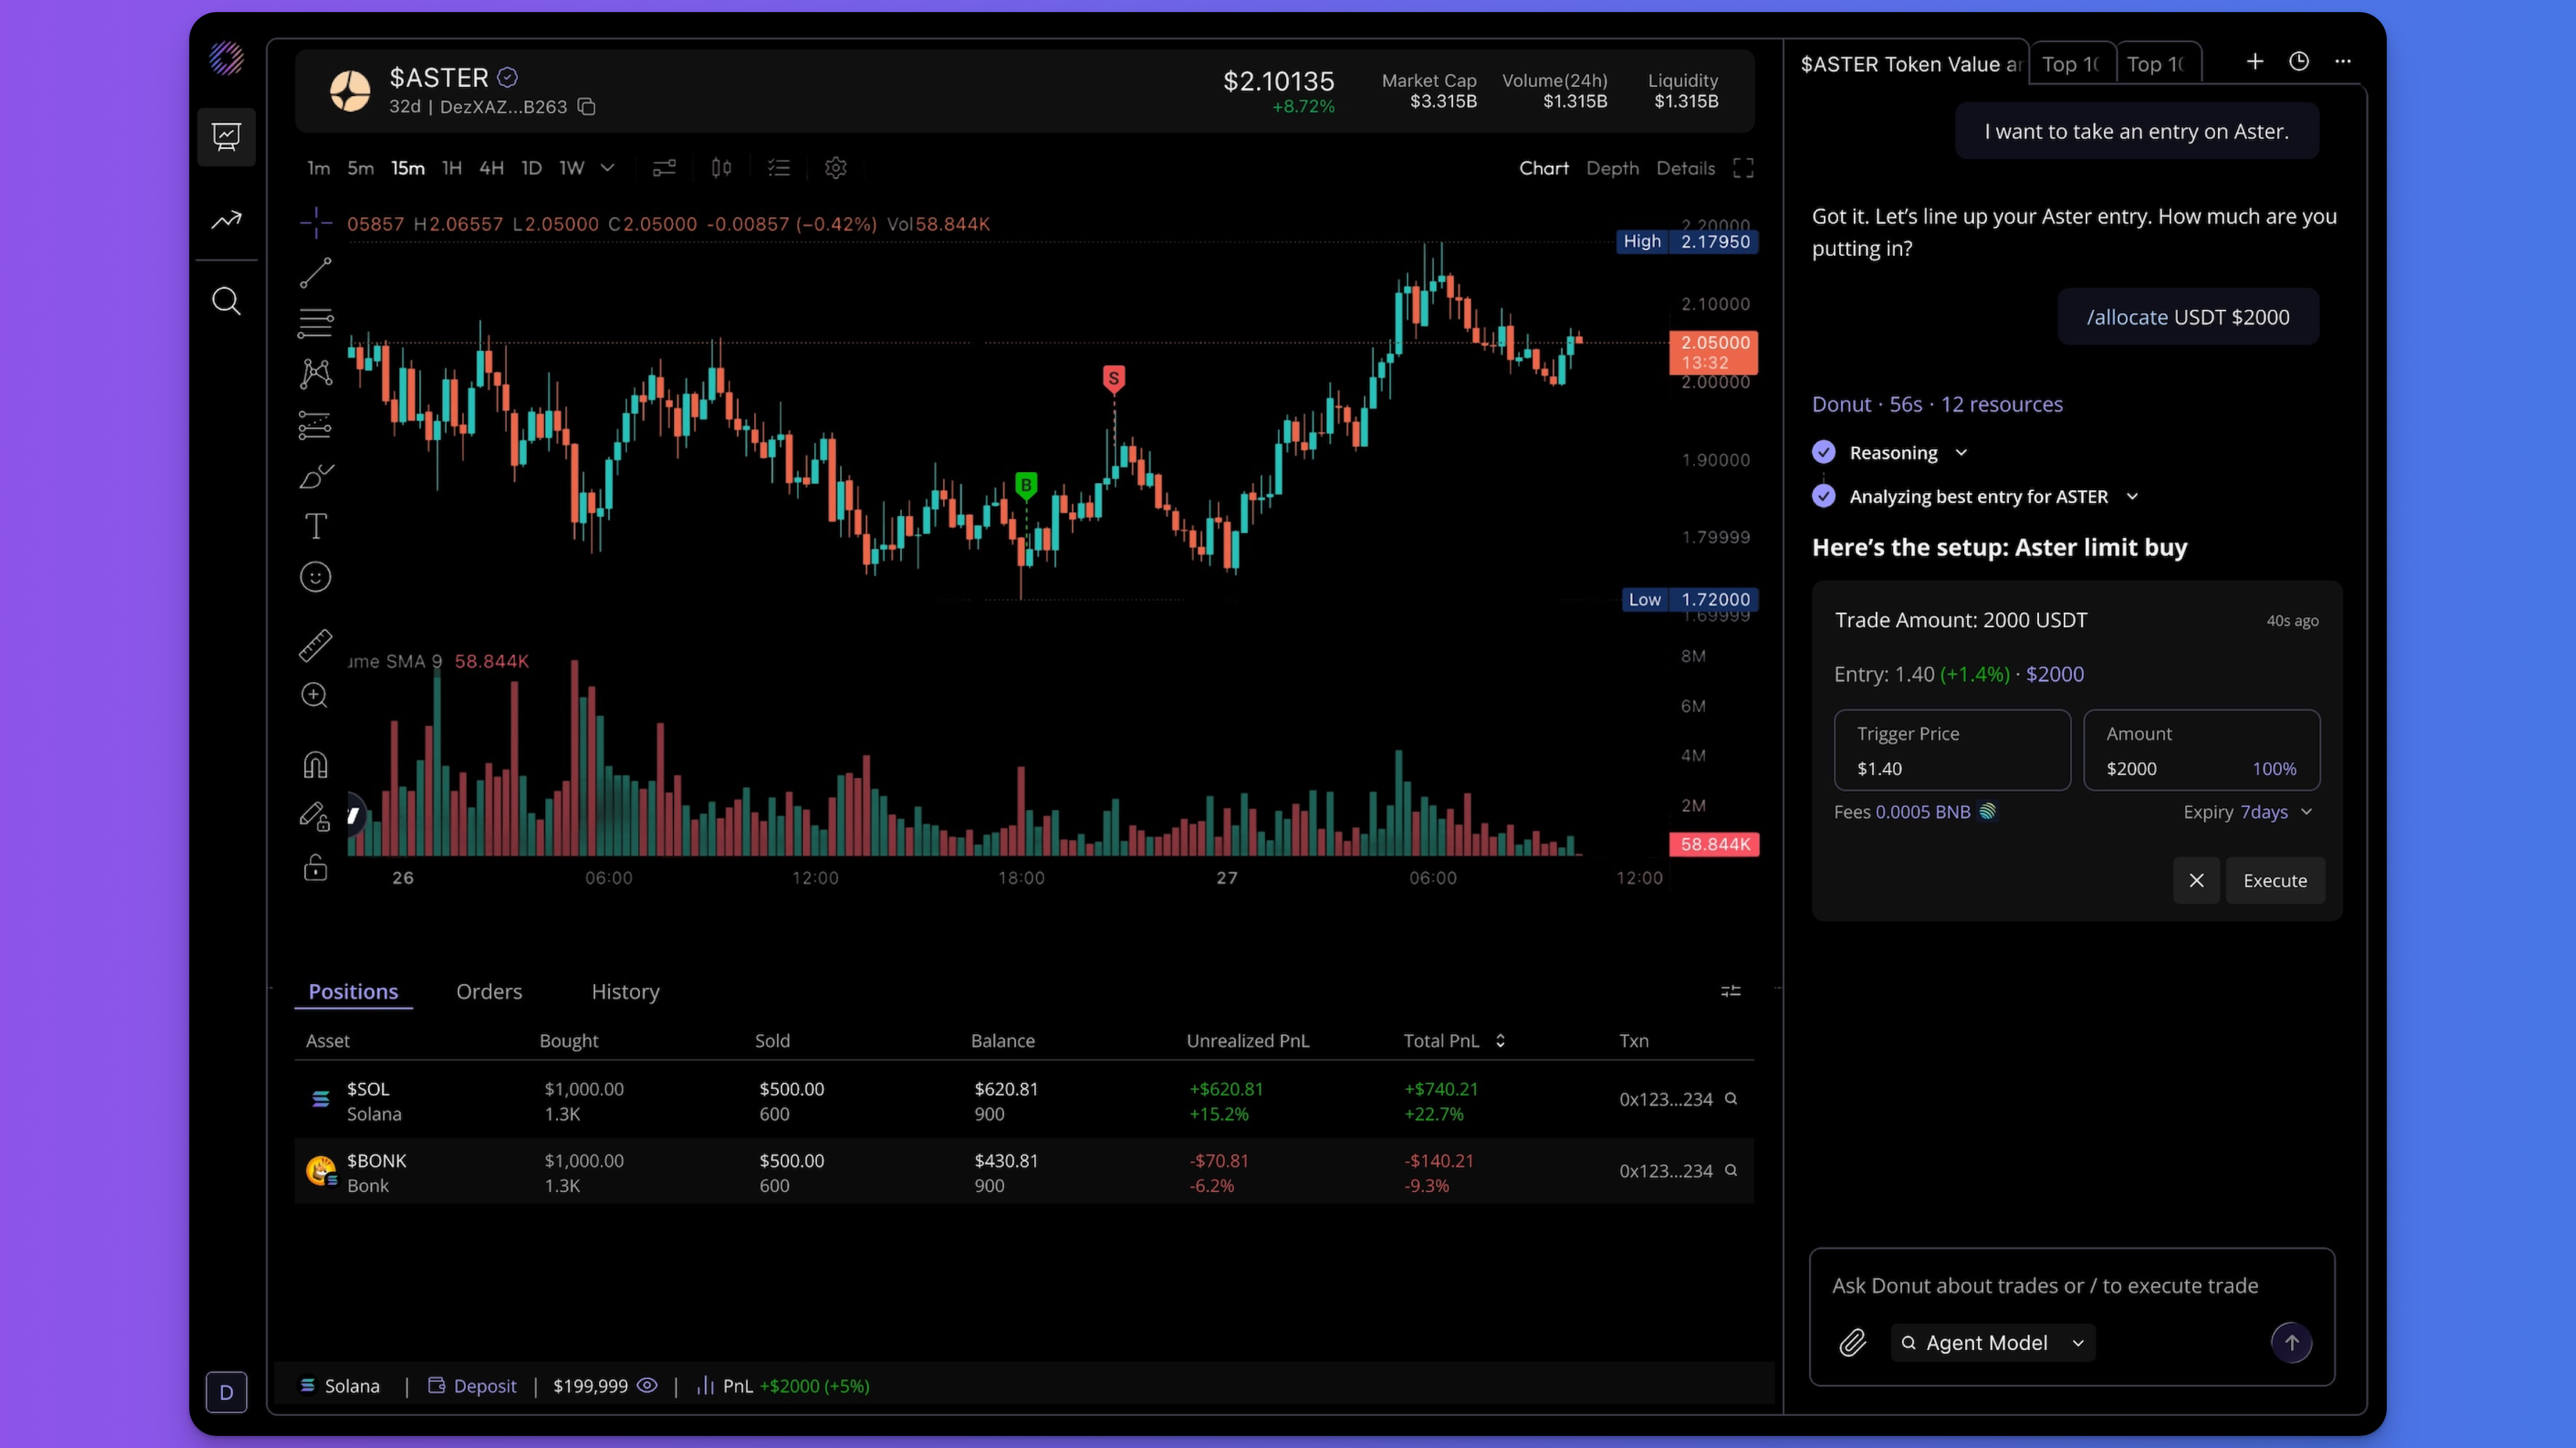Select the trend line drawing tool

tap(315, 272)
